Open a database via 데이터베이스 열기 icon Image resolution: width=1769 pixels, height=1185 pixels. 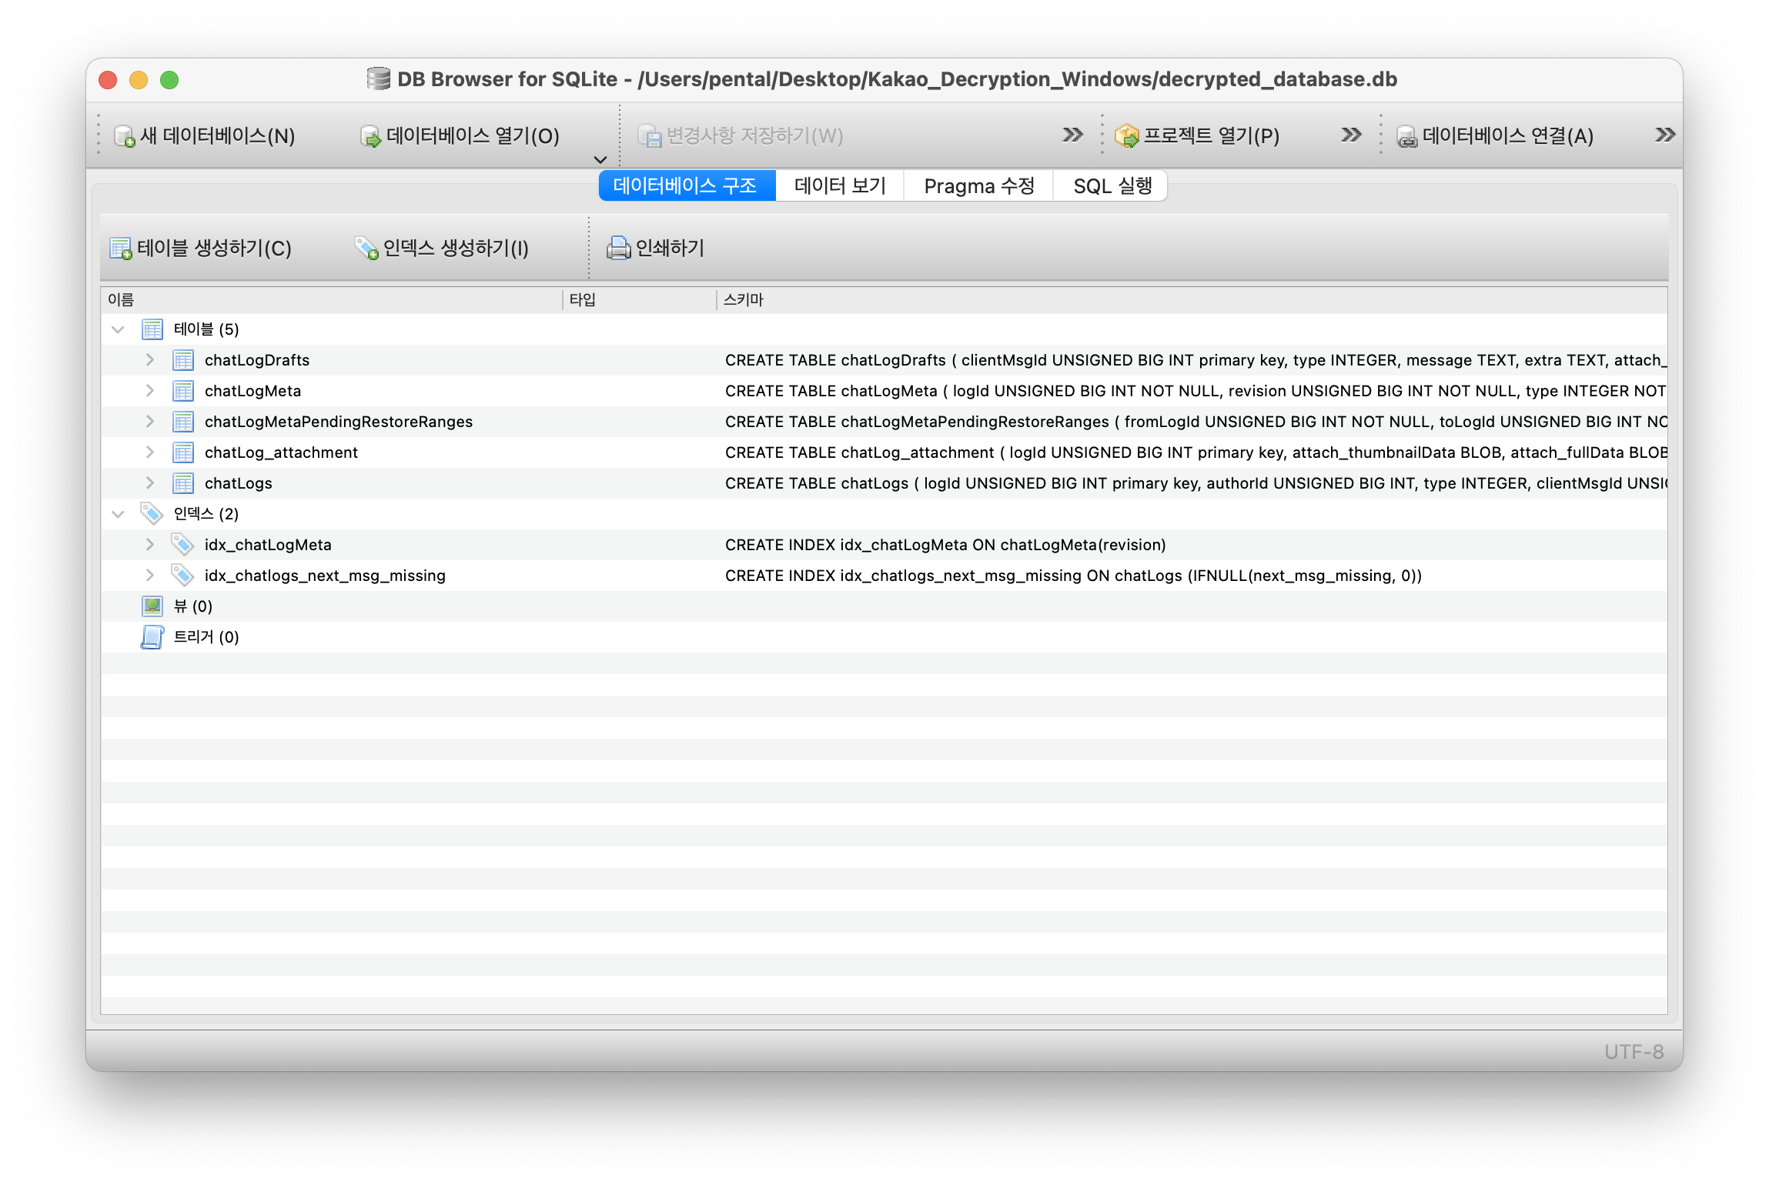370,136
